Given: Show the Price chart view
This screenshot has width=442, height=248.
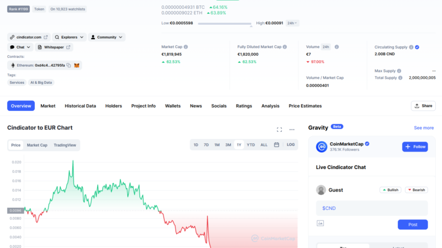Looking at the screenshot, I should [16, 145].
